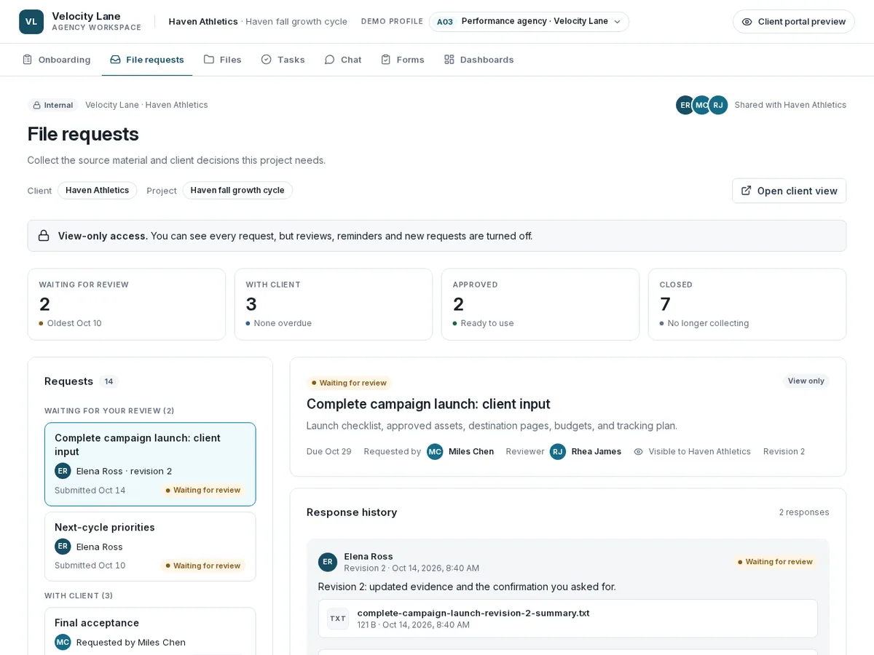Open Client portal preview
874x655 pixels.
793,22
